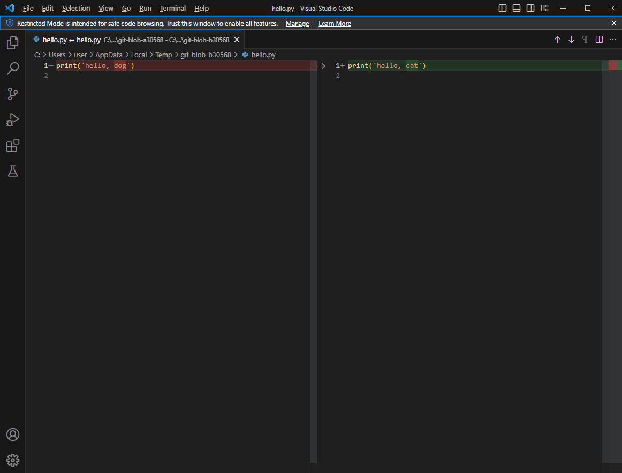This screenshot has height=473, width=622.
Task: Select the hello.py ↔ hello.py tab
Action: (x=135, y=40)
